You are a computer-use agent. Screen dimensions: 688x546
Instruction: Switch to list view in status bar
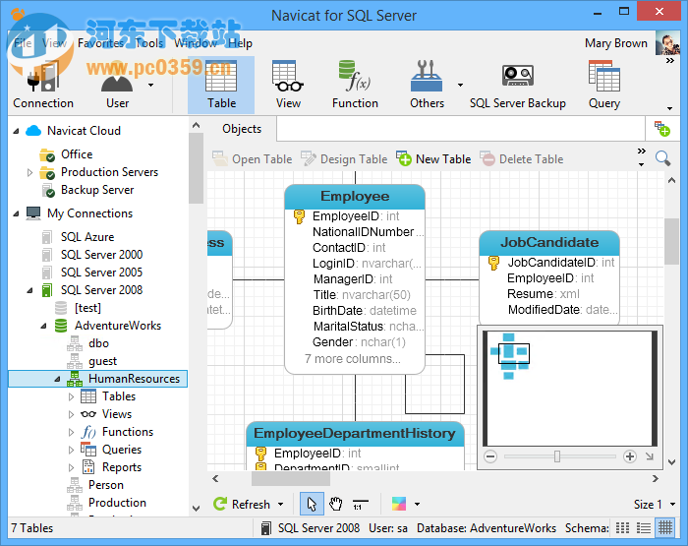coord(644,528)
